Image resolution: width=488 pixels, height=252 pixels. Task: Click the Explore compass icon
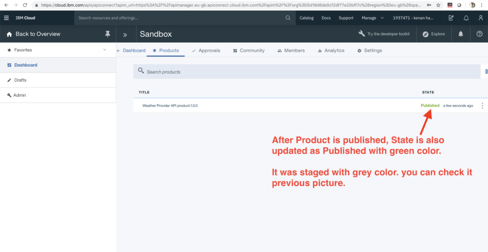[426, 34]
